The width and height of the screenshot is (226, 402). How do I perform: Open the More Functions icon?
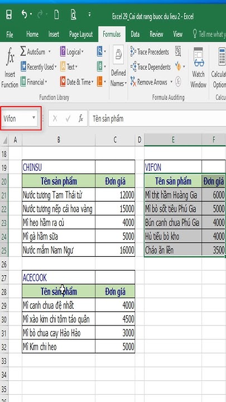[x=102, y=82]
